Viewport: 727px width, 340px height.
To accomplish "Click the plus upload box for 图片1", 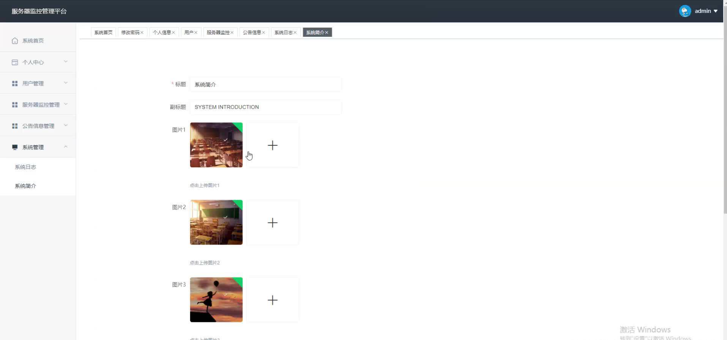I will pyautogui.click(x=272, y=145).
